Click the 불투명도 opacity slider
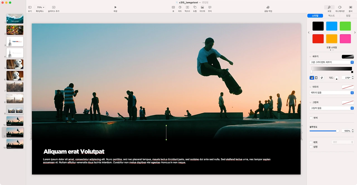Viewport: 357px width, 185px height. [324, 131]
